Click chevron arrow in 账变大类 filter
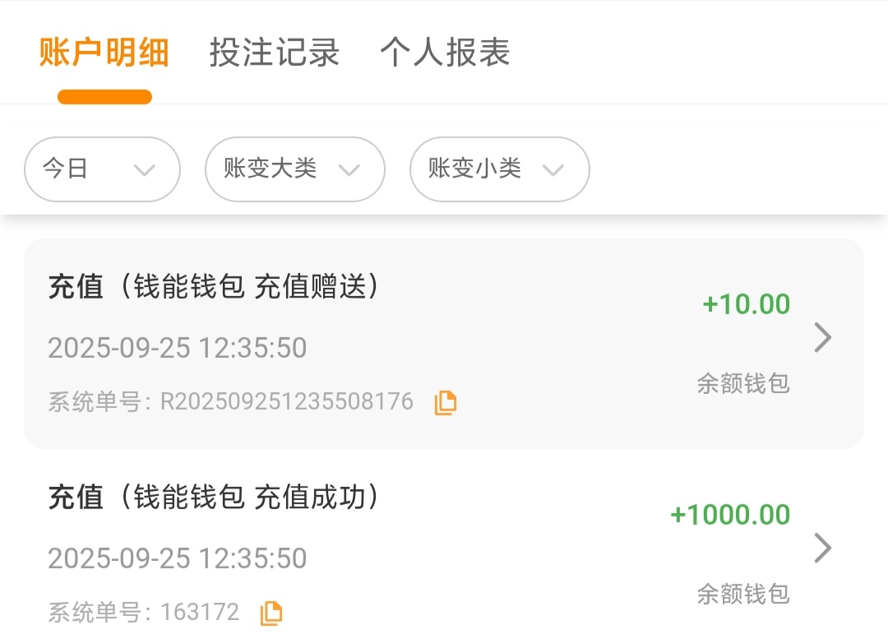This screenshot has width=888, height=644. pyautogui.click(x=349, y=170)
